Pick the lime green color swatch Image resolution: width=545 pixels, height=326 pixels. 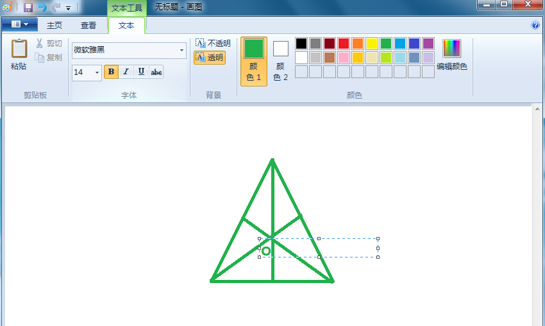coord(386,58)
